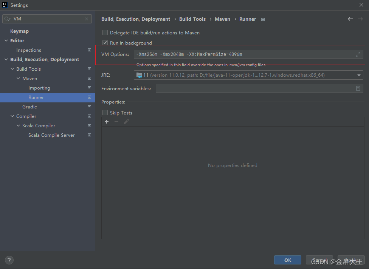Screen dimensions: 369x269
Task: Collapse the Build Tools tree node
Action: coord(12,69)
